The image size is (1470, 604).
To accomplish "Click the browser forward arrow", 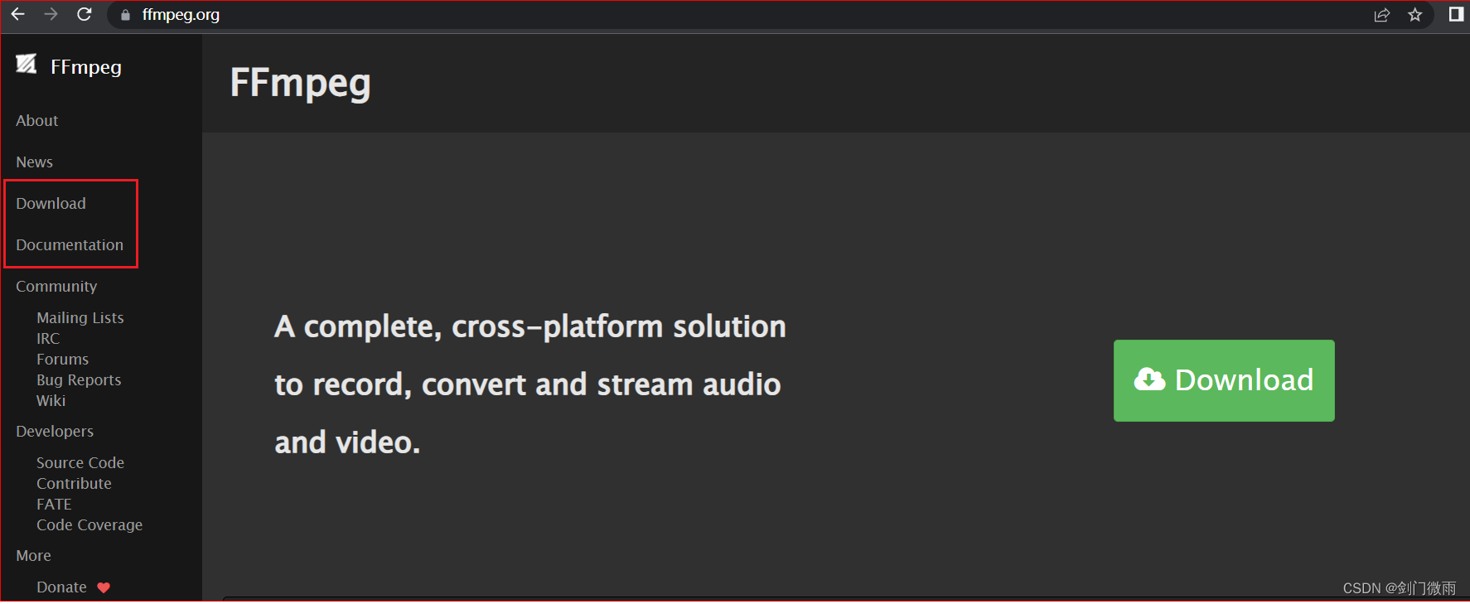I will coord(51,14).
